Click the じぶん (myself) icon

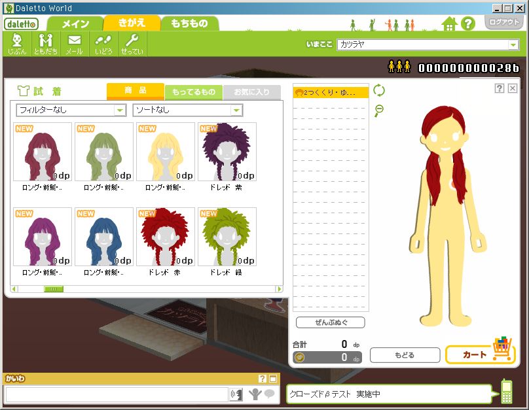16,44
